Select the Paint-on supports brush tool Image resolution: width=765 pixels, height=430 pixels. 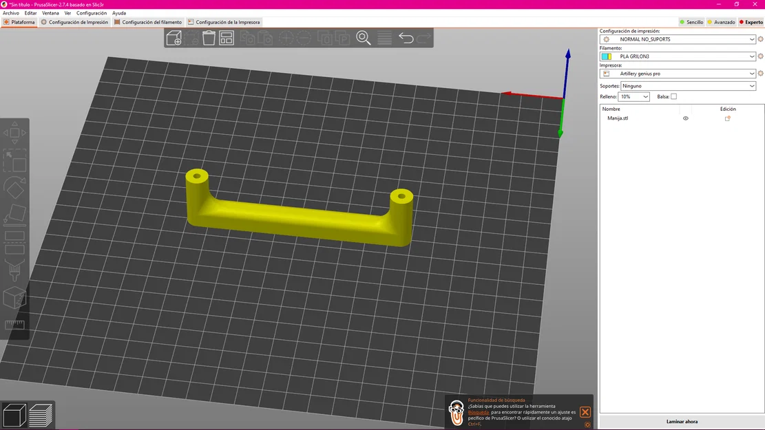14,270
